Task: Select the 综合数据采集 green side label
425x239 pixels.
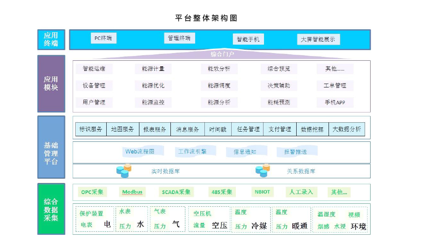Action: coord(51,209)
